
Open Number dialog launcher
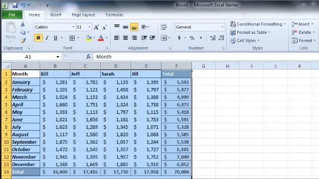click(223, 48)
